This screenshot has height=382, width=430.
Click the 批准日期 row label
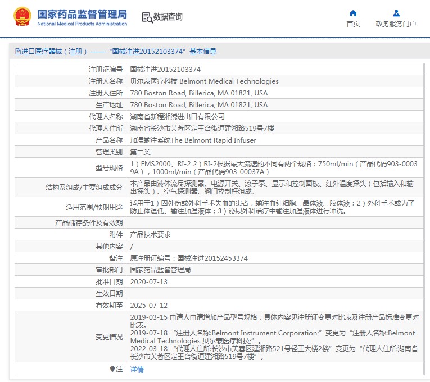(109, 281)
